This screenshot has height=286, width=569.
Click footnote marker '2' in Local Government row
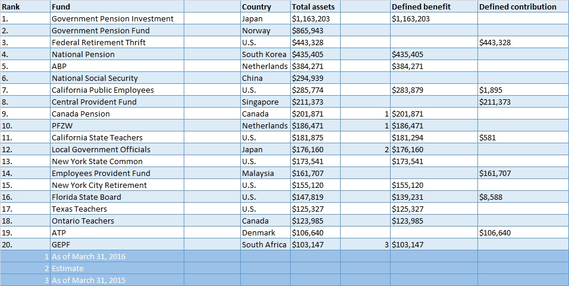[366, 149]
